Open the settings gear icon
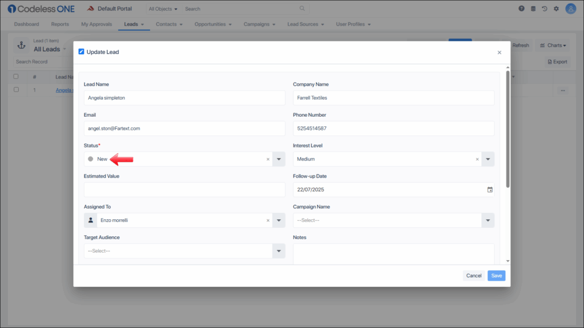The height and width of the screenshot is (328, 584). click(x=556, y=9)
